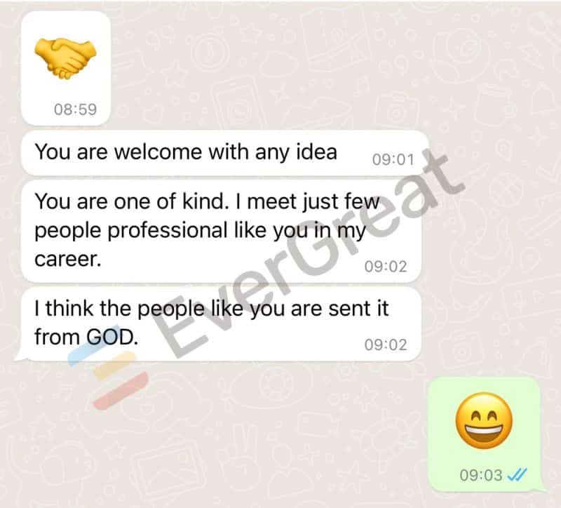Tap the 09:02 timestamp beside "career."

click(x=386, y=267)
